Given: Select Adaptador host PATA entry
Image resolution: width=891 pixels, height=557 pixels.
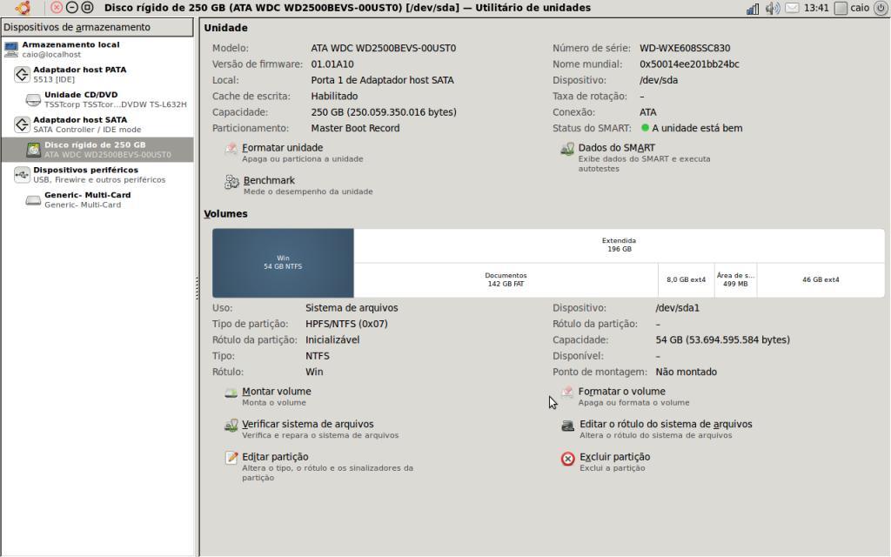Looking at the screenshot, I should click(97, 75).
